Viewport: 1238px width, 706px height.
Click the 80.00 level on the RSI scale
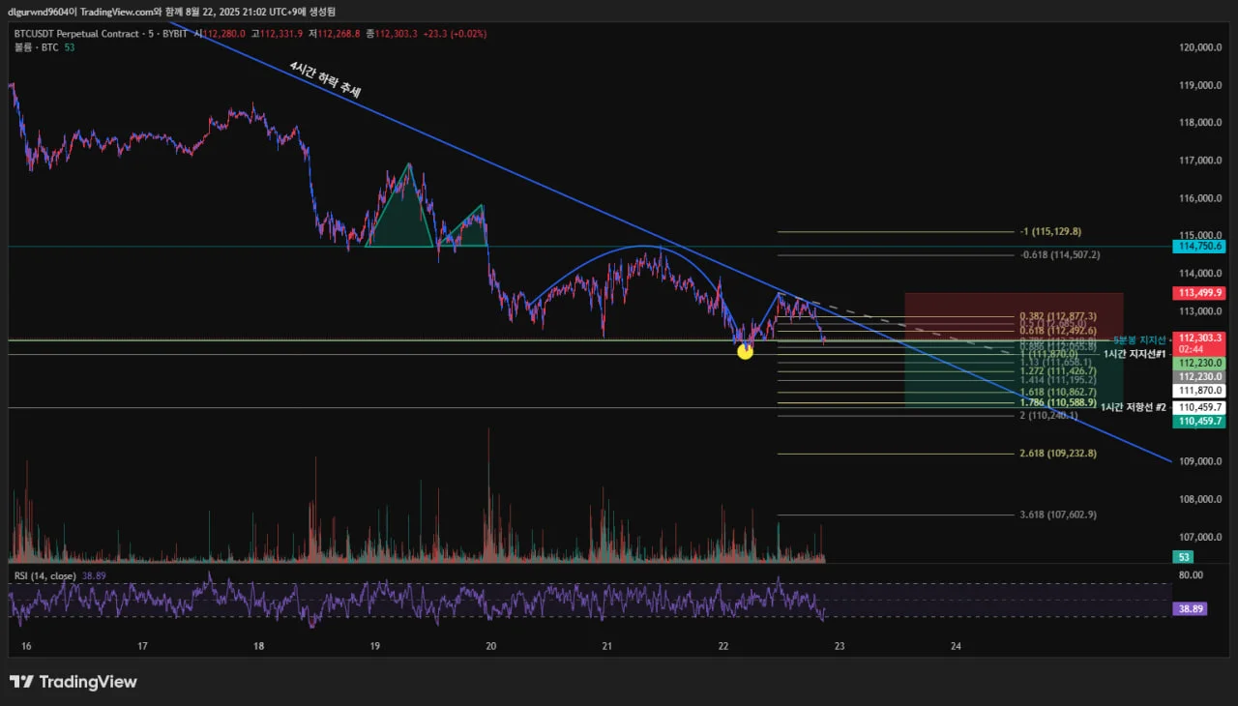click(x=1191, y=575)
